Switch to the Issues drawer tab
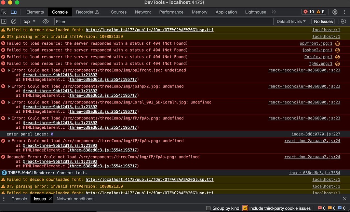Screen dimensions: 350x212 40,199
